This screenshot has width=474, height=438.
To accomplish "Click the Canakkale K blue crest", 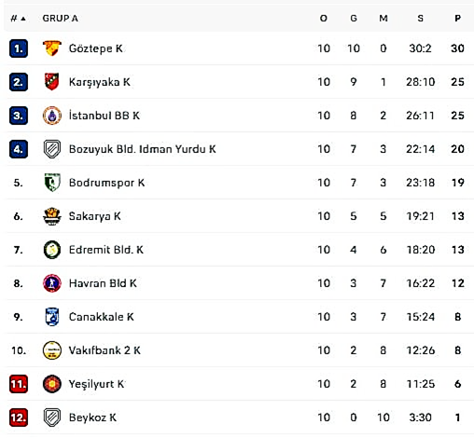I will (52, 317).
